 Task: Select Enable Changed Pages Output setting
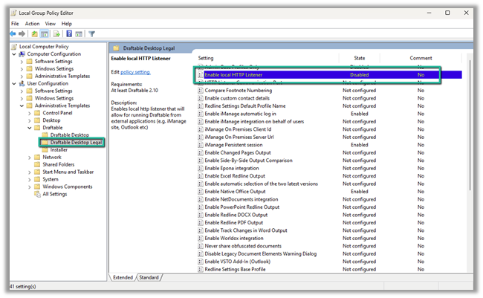238,152
